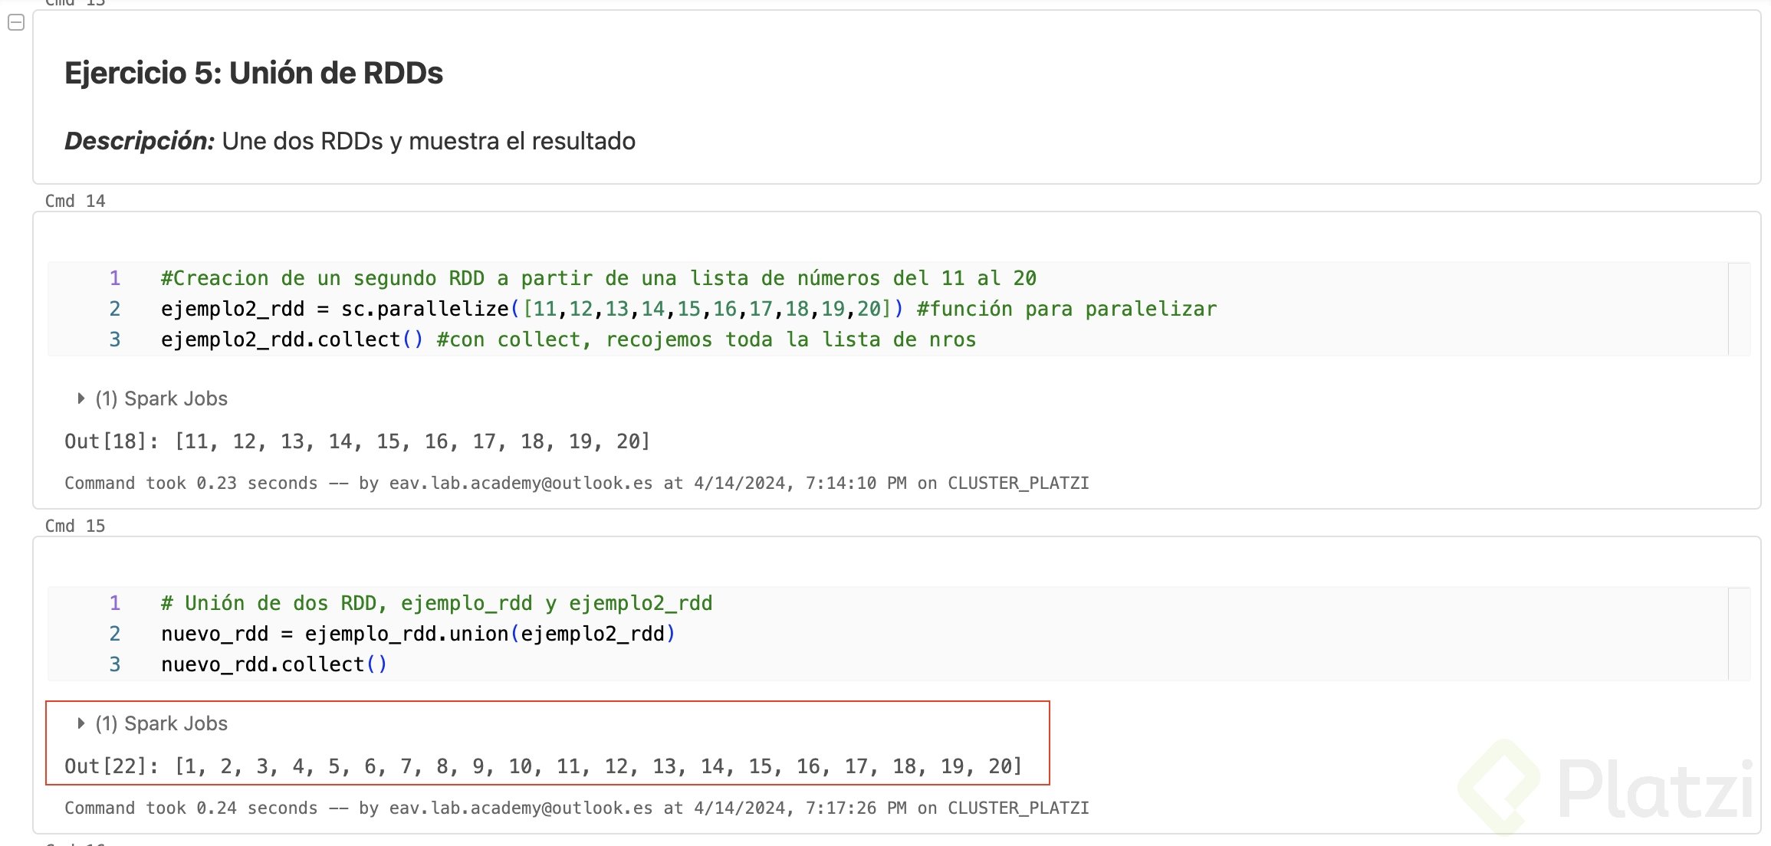Screen dimensions: 1771x846
Task: Click scrollbar gutter of Cmd 14 code editor
Action: [x=1739, y=309]
